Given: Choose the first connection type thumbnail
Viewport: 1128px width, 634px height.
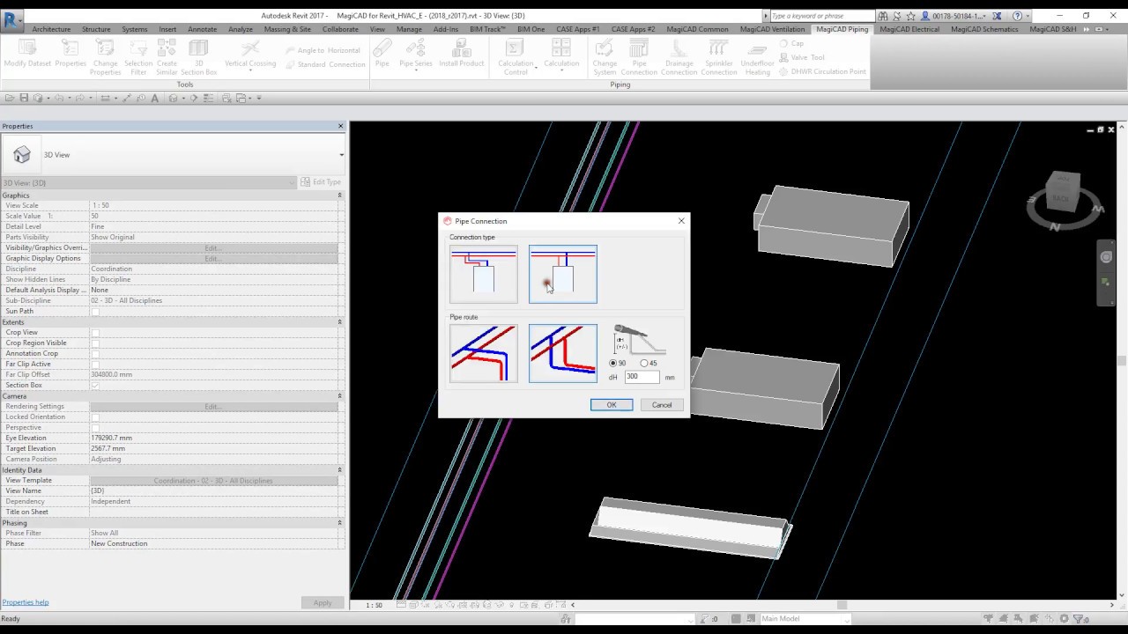Looking at the screenshot, I should point(484,274).
